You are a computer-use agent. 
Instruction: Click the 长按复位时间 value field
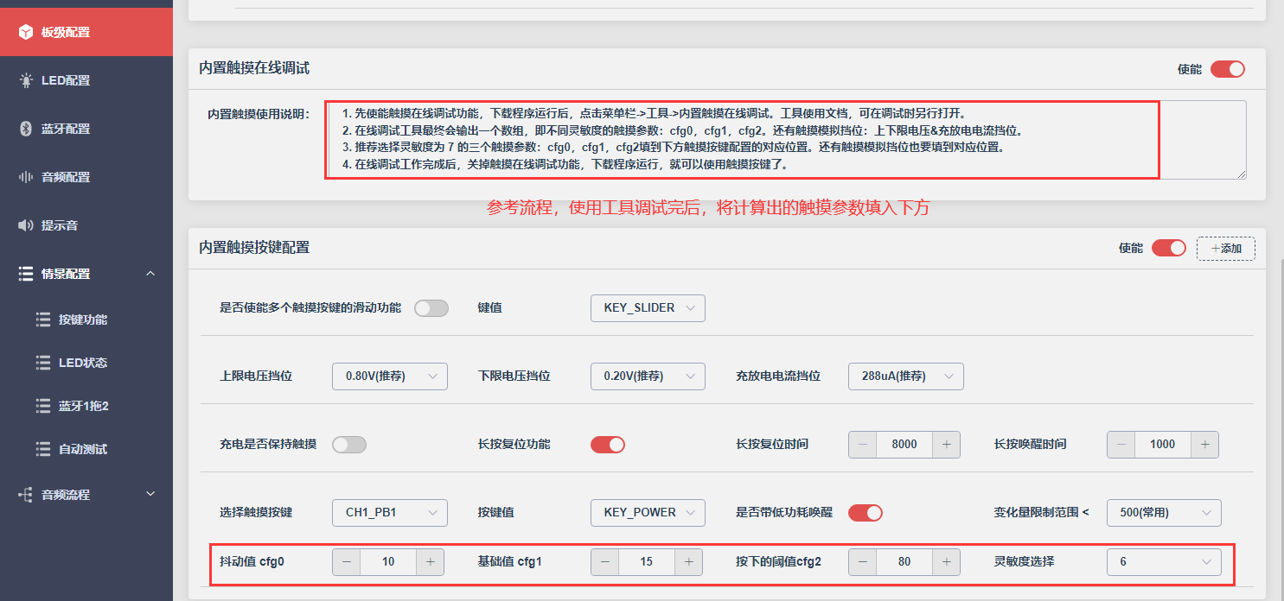(x=904, y=445)
